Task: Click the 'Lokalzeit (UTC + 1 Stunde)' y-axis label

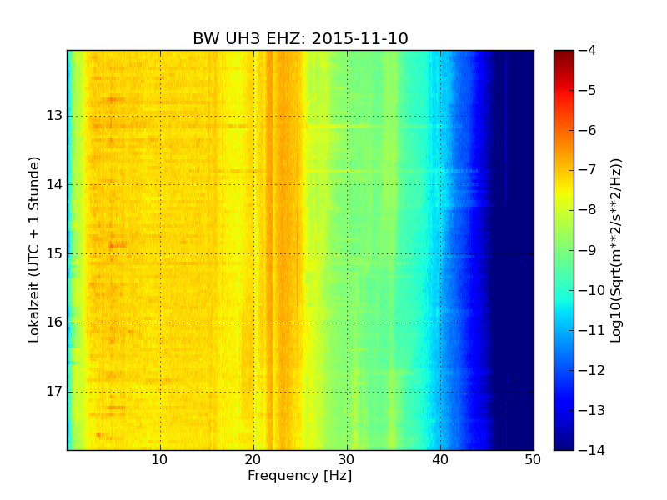Action: [x=34, y=249]
